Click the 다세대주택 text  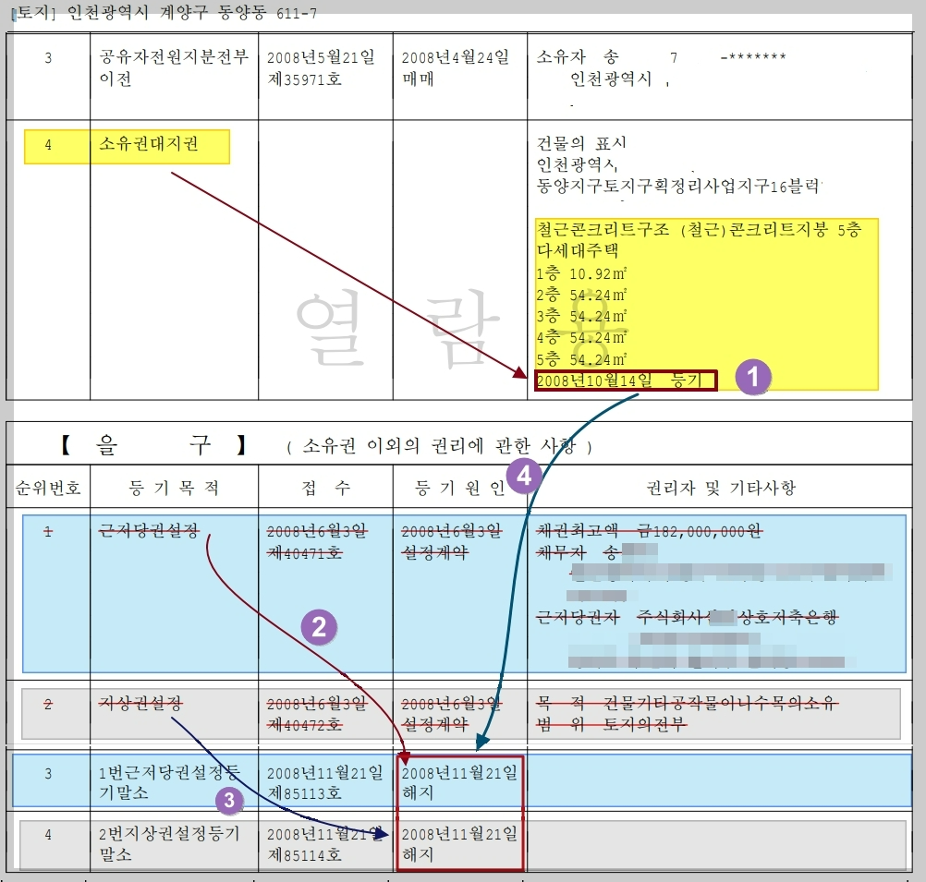coord(577,251)
